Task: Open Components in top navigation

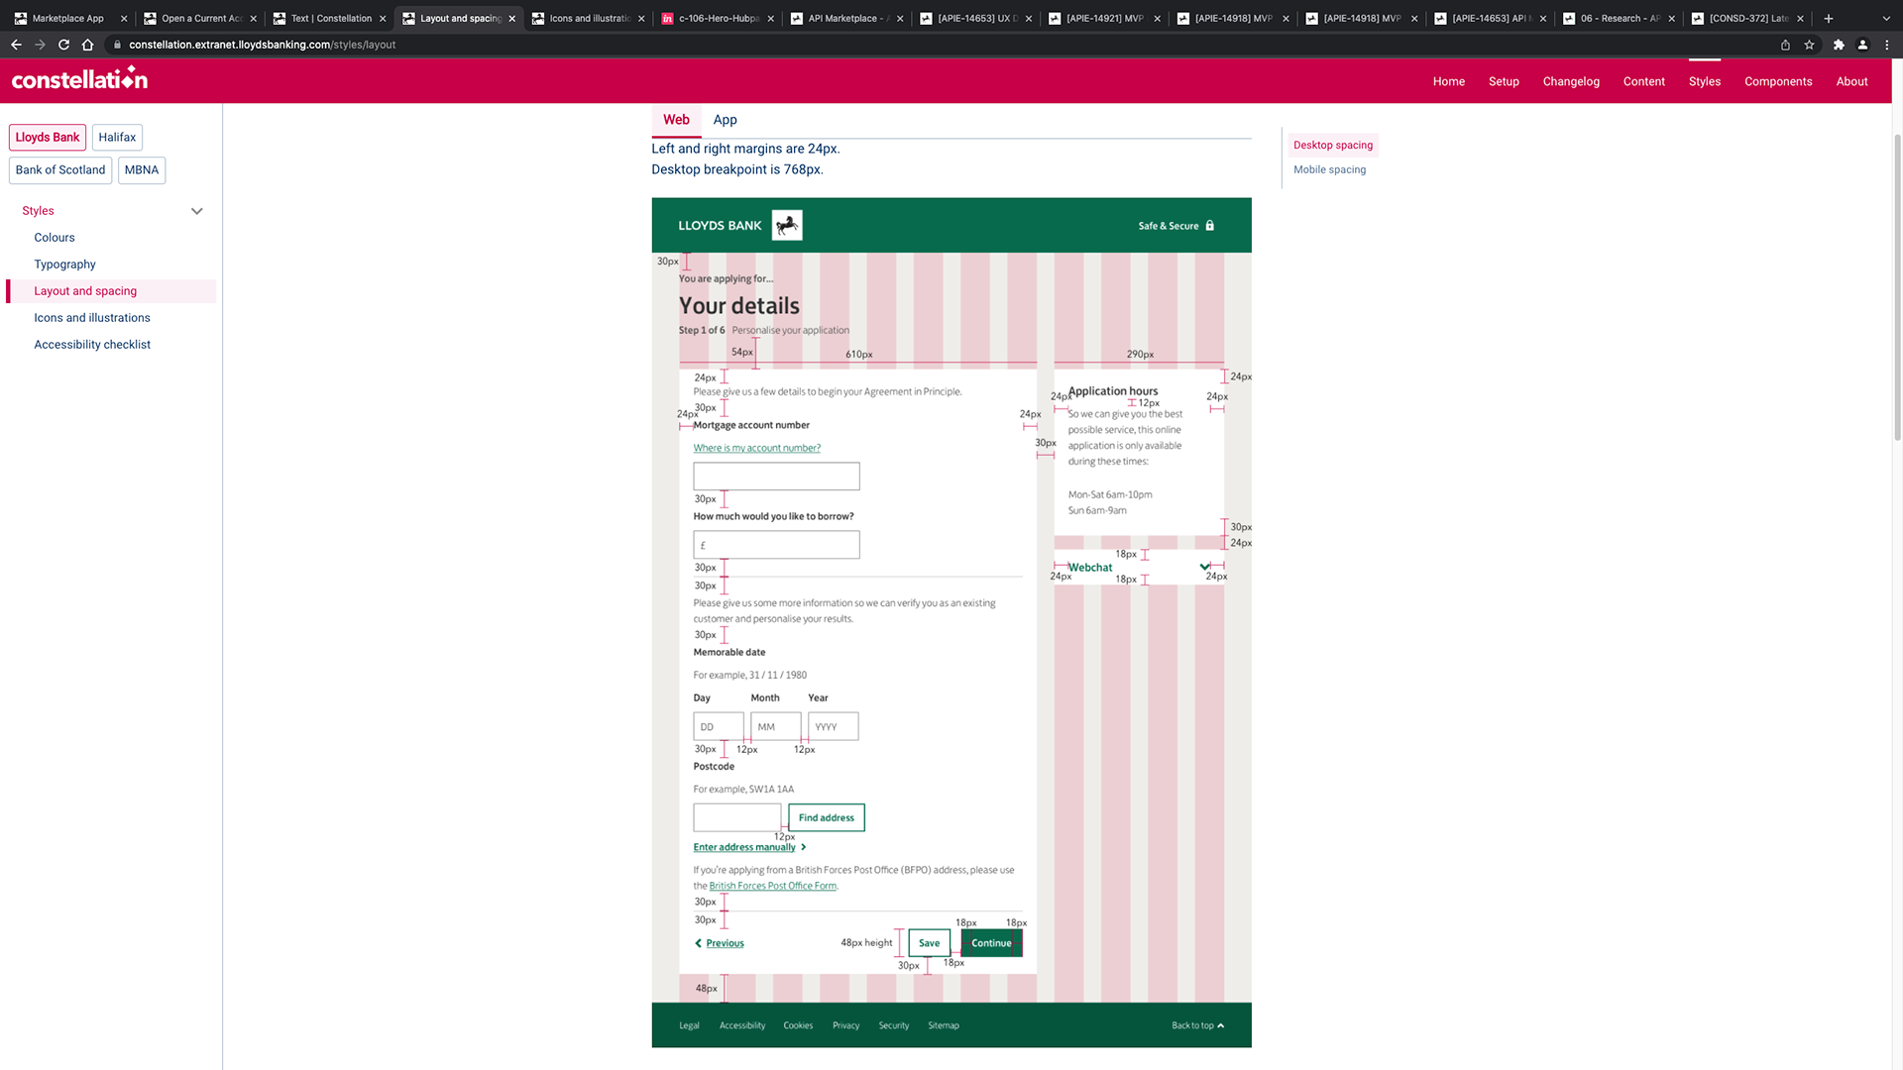Action: point(1778,81)
